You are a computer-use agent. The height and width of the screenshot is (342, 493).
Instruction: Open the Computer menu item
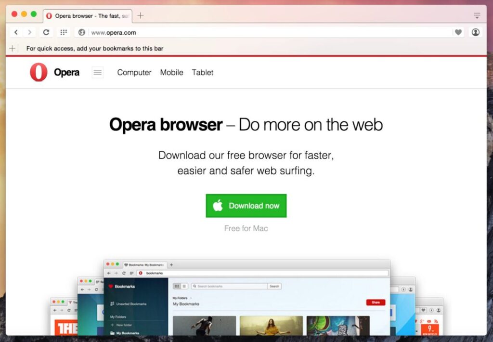pyautogui.click(x=134, y=72)
